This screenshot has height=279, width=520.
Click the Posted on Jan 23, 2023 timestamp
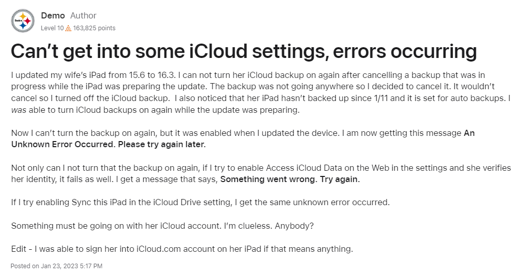(x=56, y=266)
